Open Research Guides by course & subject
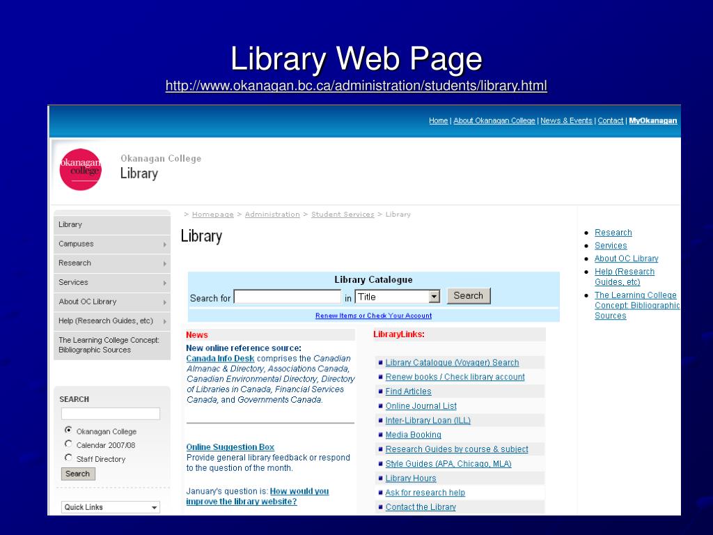 coord(457,449)
